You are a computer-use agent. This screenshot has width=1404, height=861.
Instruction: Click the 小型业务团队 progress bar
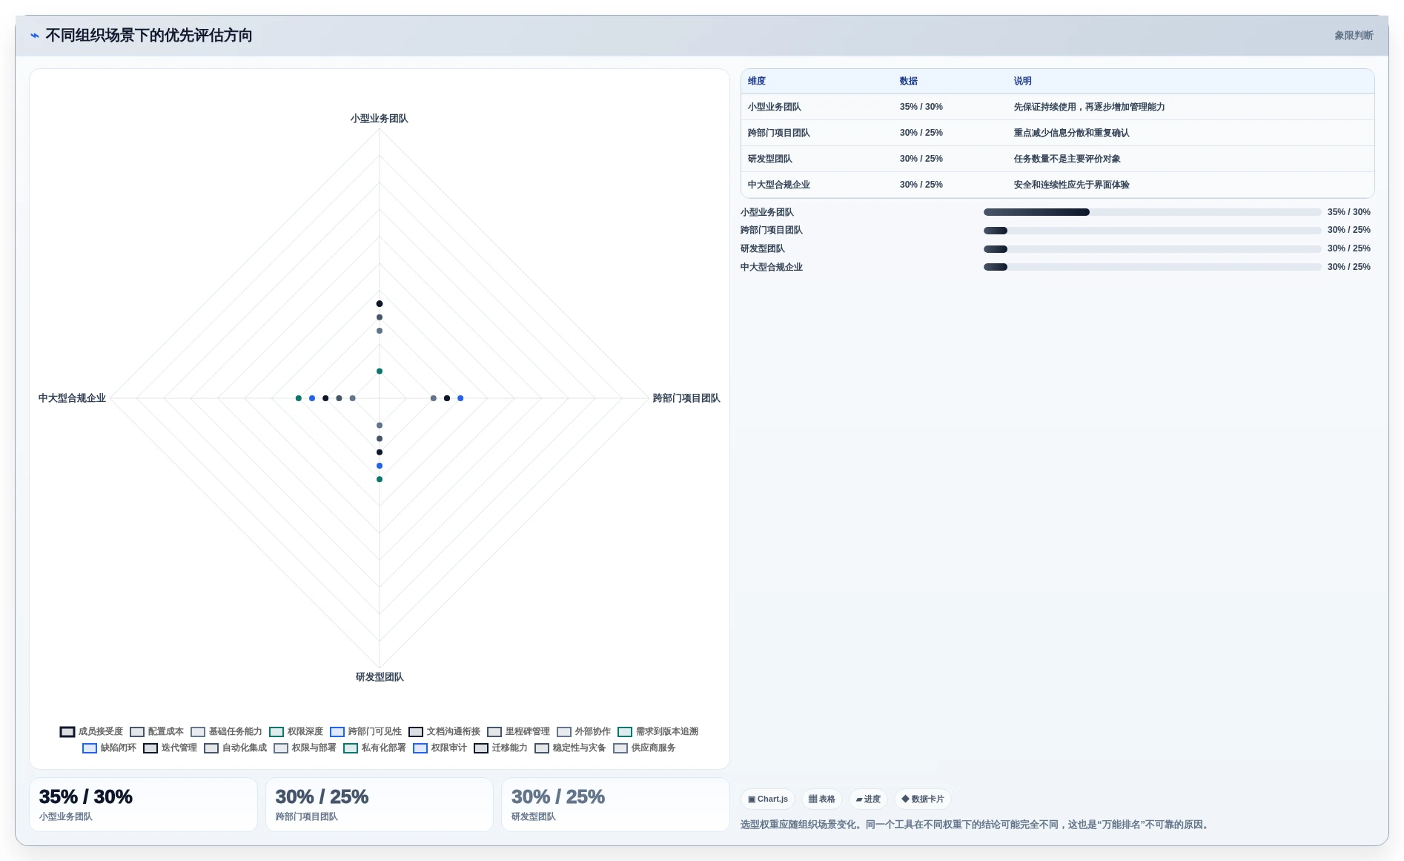(x=1152, y=212)
